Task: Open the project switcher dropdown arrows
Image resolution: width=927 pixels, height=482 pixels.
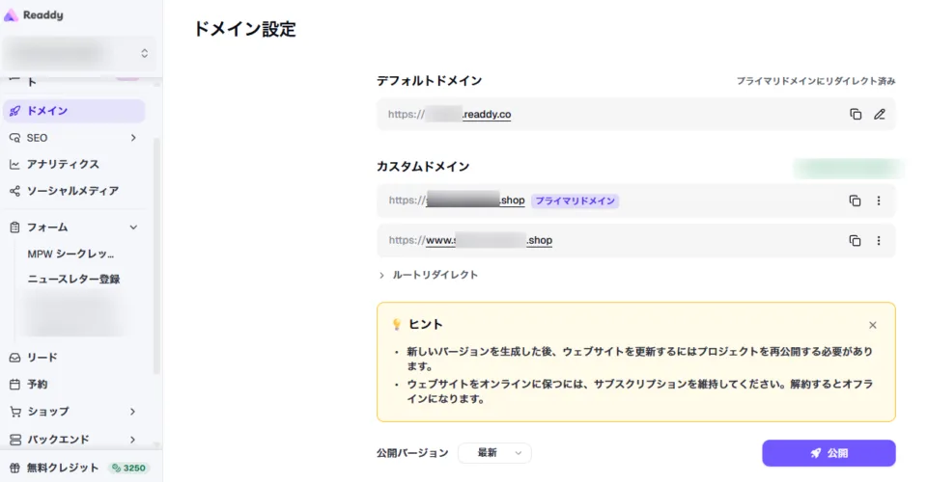Action: pyautogui.click(x=144, y=54)
